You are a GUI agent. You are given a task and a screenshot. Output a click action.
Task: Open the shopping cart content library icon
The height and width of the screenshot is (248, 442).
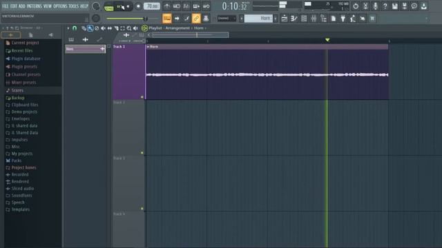(x=372, y=19)
